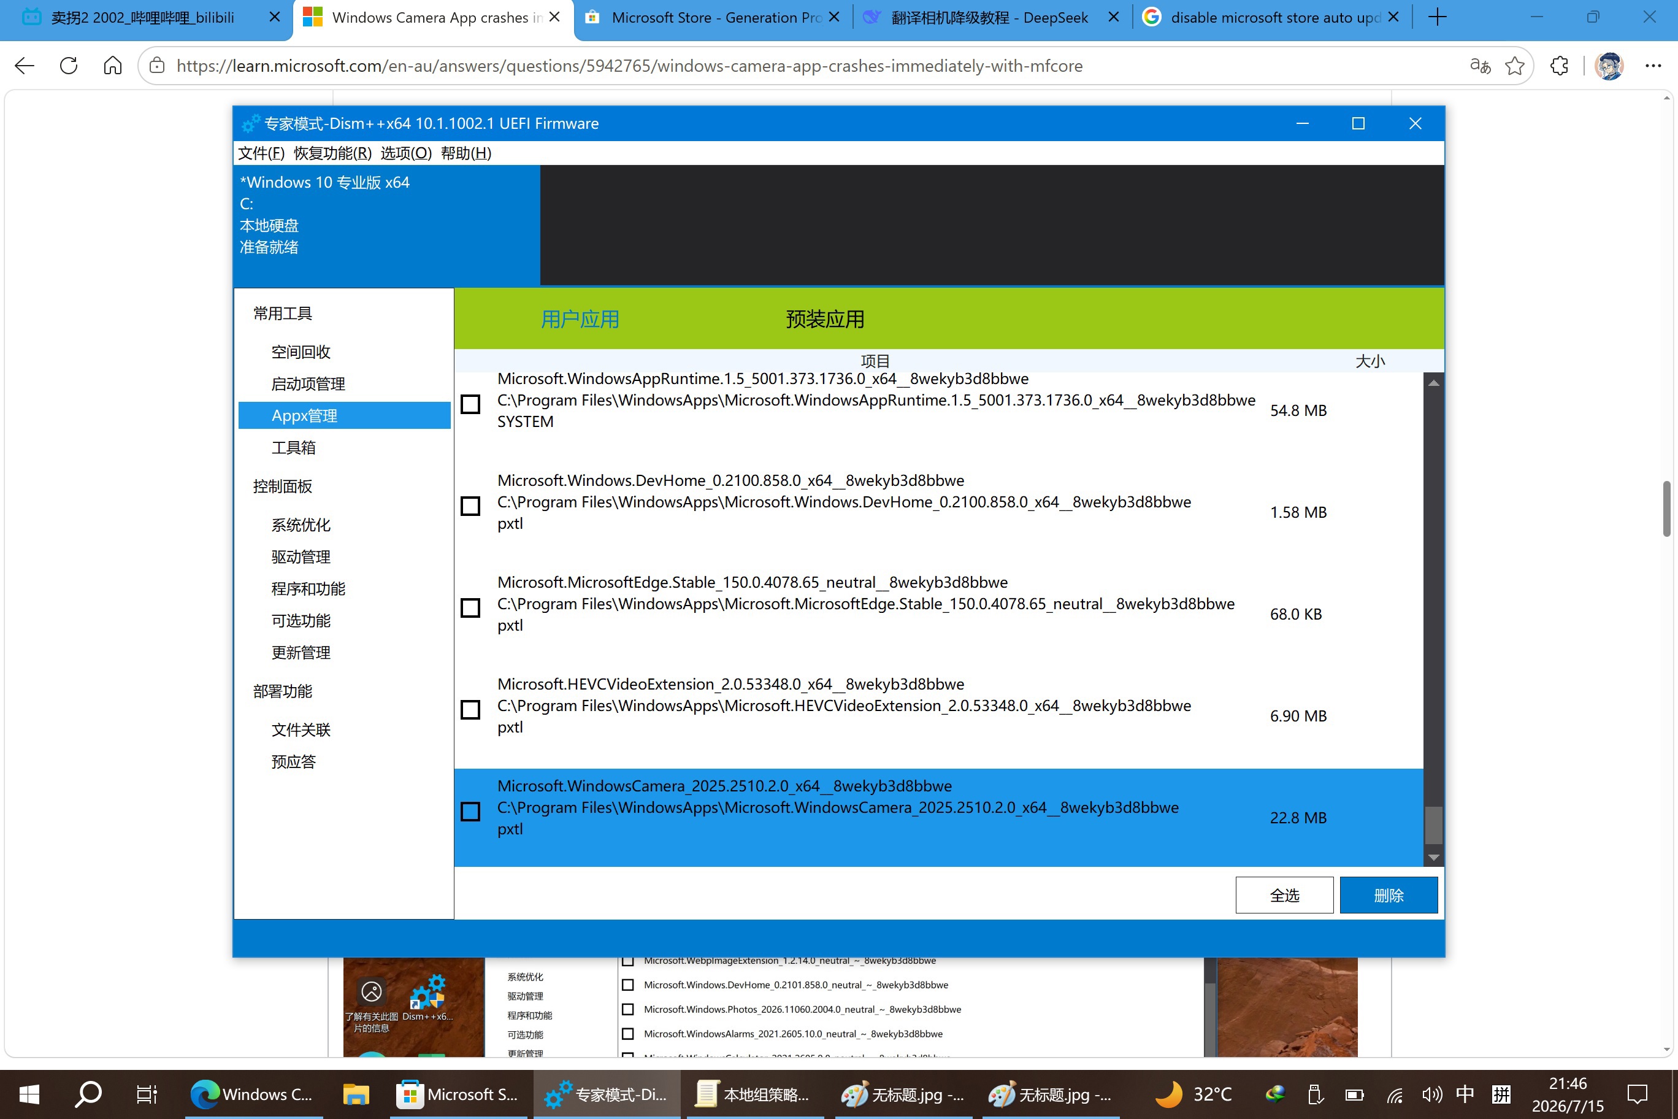Open 驱动管理 in the sidebar
The height and width of the screenshot is (1119, 1678).
click(301, 556)
